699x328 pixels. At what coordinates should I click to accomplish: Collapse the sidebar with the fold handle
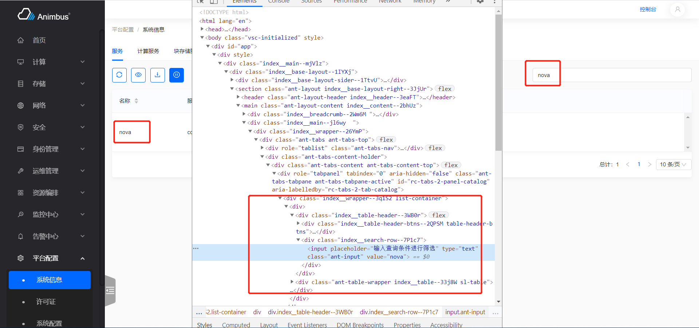pos(110,291)
